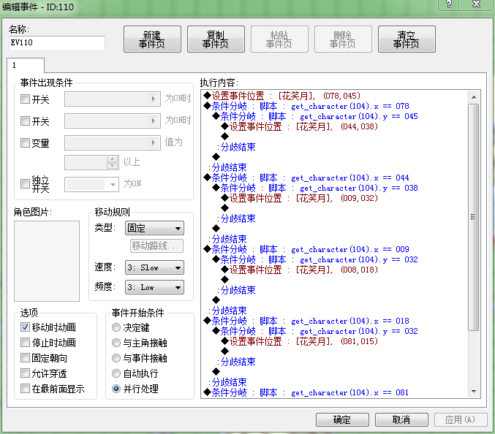The height and width of the screenshot is (434, 495).
Task: Click the variable value spinner arrows
Action: (113, 162)
